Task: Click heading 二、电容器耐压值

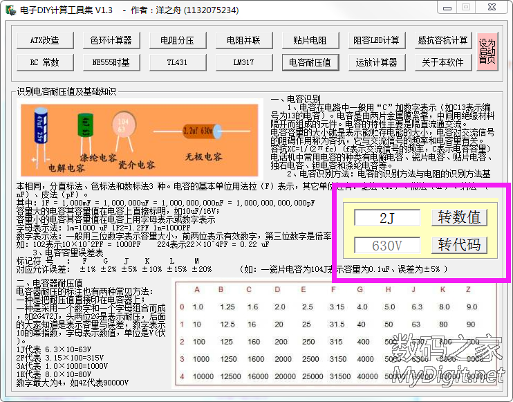Action: click(49, 283)
